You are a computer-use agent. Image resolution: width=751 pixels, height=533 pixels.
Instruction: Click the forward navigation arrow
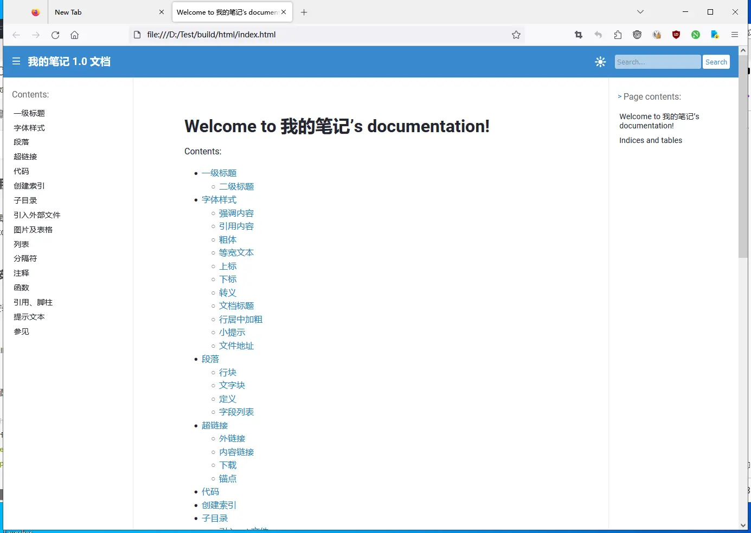pos(36,35)
